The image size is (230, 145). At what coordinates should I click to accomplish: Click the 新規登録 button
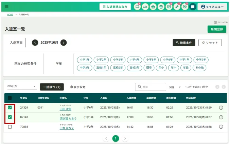coord(217,29)
